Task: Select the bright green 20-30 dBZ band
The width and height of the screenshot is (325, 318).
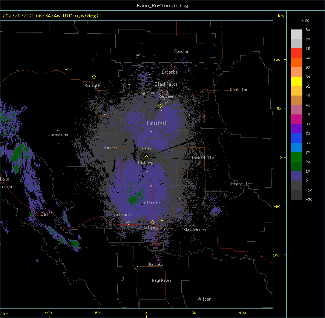Action: (296, 157)
